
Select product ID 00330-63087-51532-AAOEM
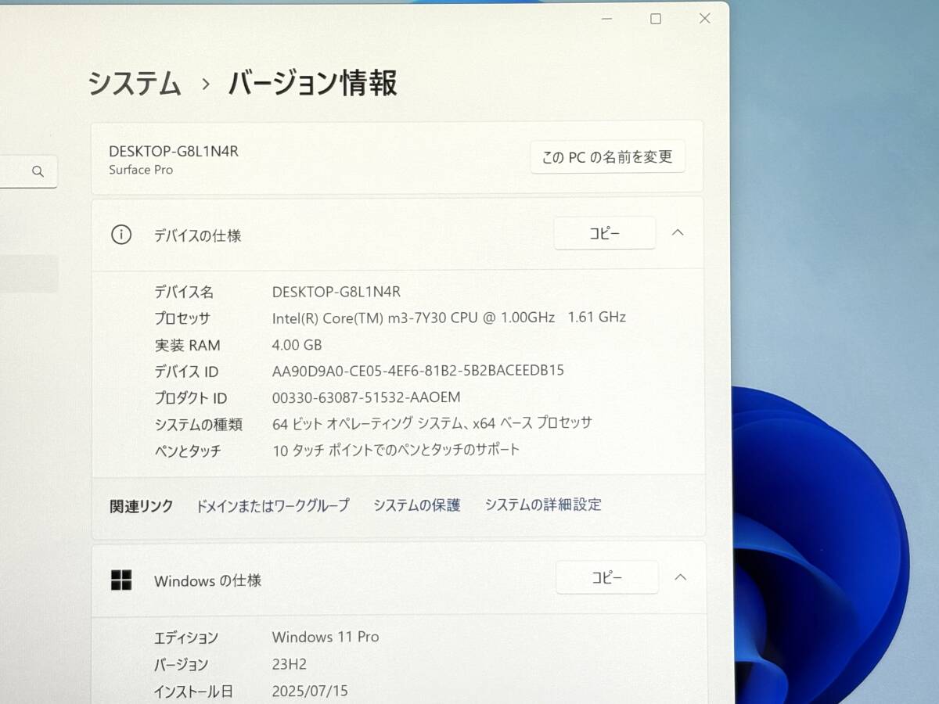click(366, 397)
